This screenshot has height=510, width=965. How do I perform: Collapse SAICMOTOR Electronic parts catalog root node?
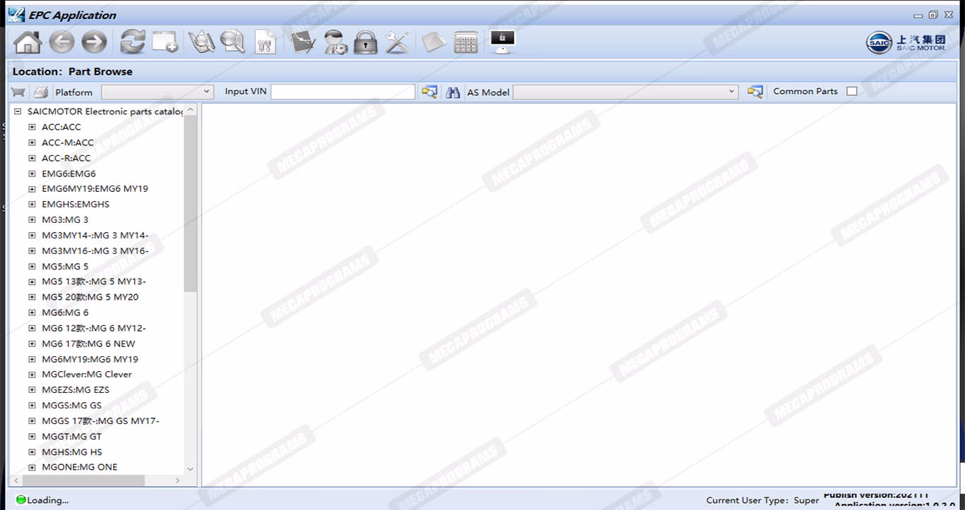[x=18, y=111]
